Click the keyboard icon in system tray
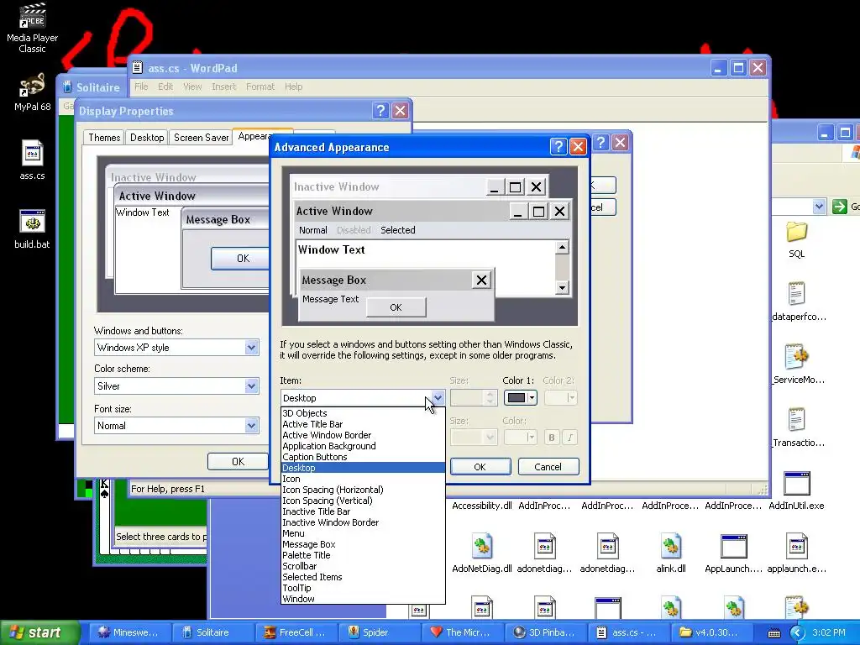Viewport: 860px width, 645px height. click(773, 633)
